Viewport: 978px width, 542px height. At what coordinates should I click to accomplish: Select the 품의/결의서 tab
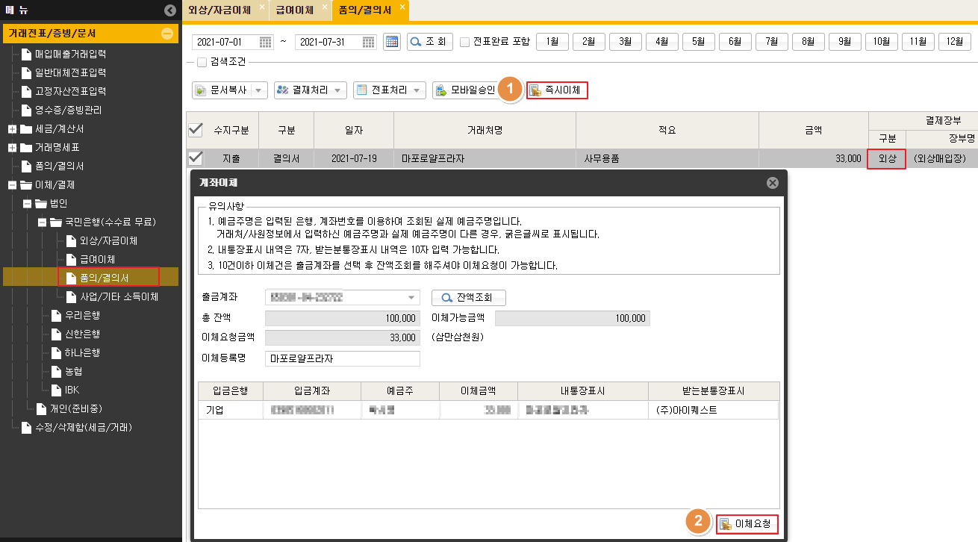365,9
